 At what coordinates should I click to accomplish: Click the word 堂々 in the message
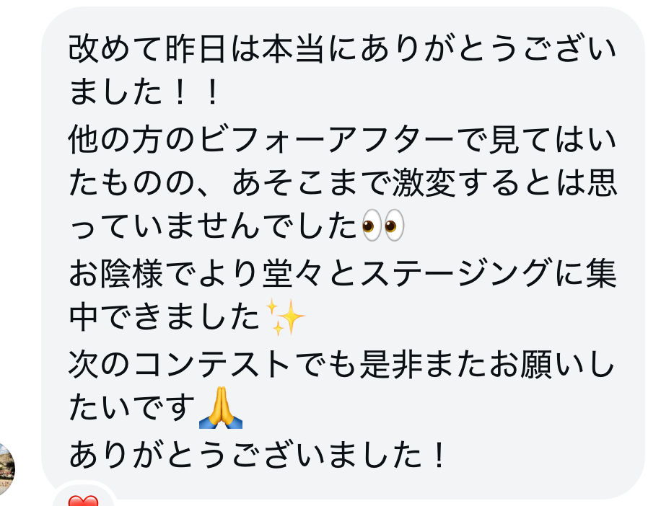pos(294,272)
